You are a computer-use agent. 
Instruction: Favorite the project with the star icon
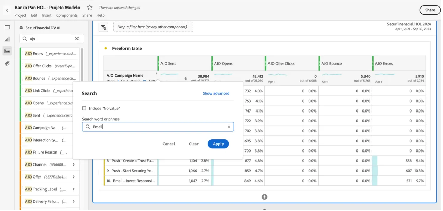(x=90, y=8)
